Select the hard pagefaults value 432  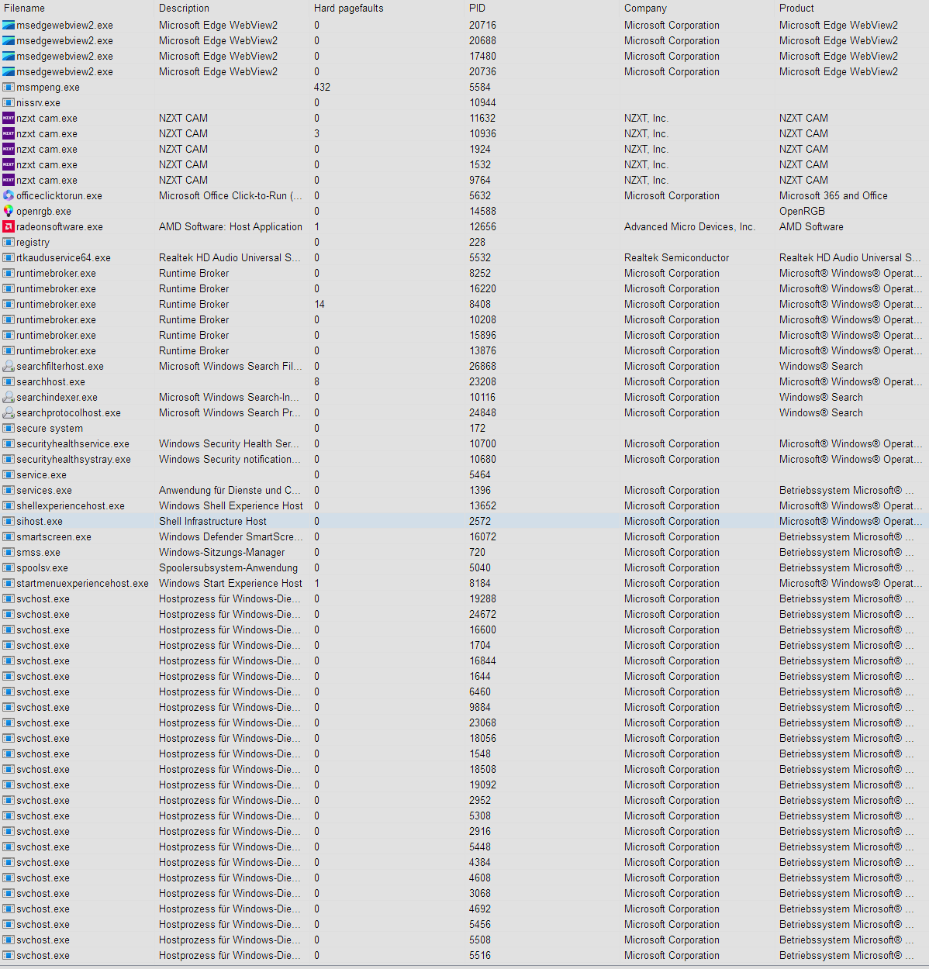pos(322,87)
